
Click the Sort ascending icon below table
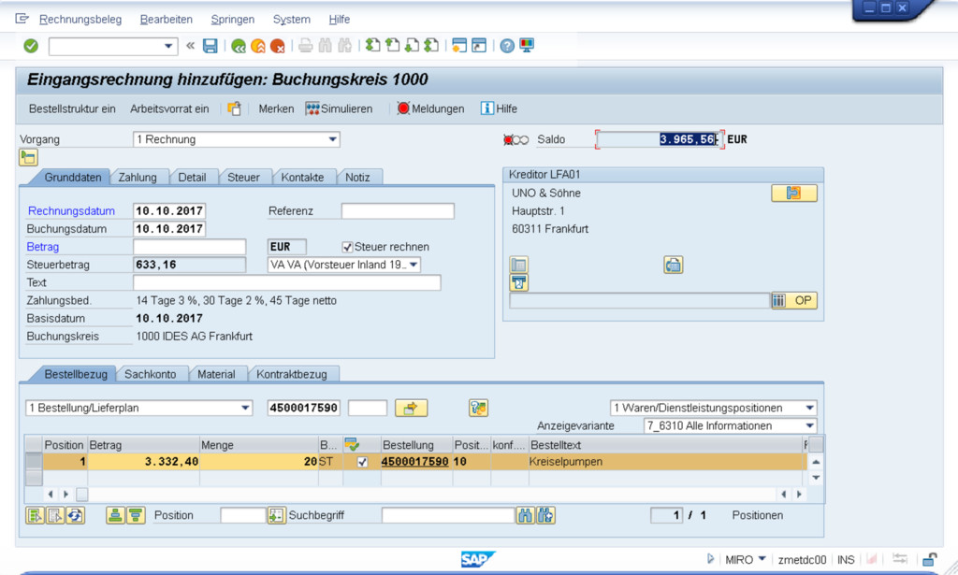(x=115, y=515)
